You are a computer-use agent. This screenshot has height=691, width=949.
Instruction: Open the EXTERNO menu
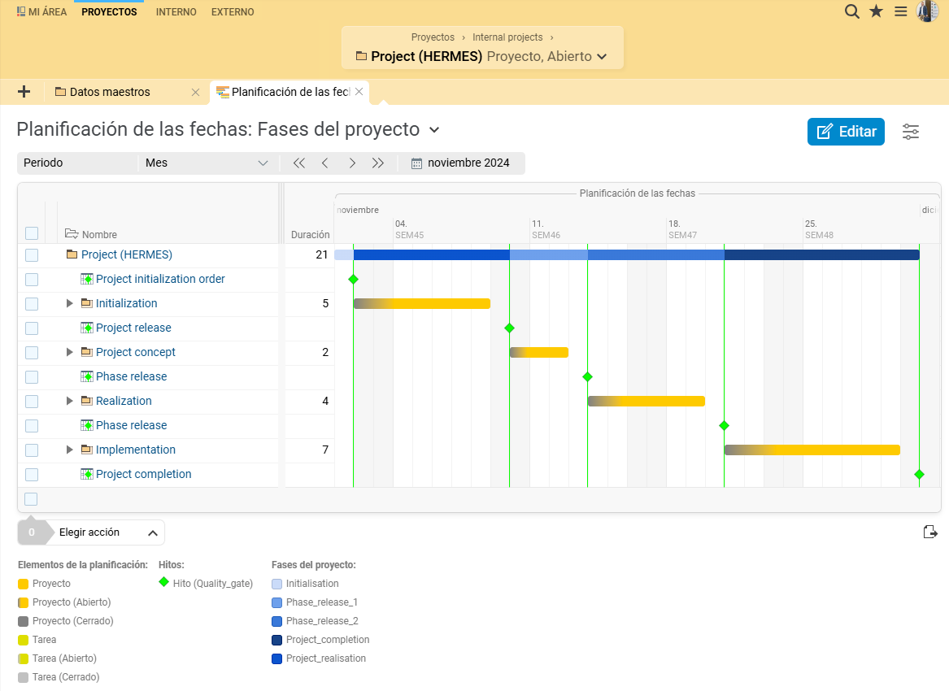pos(233,11)
